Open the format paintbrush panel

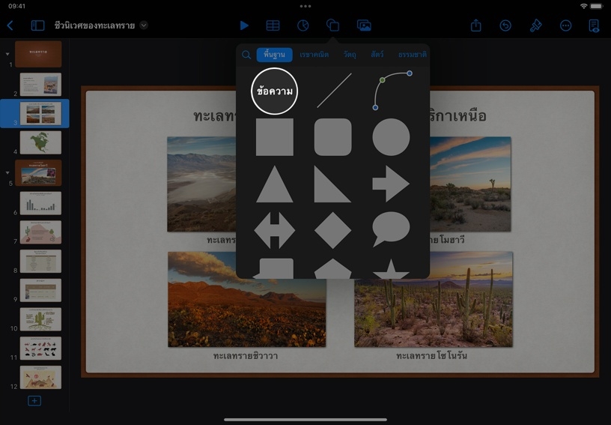click(535, 25)
